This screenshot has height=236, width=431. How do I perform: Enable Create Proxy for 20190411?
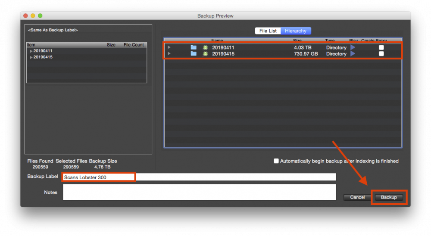click(x=381, y=47)
